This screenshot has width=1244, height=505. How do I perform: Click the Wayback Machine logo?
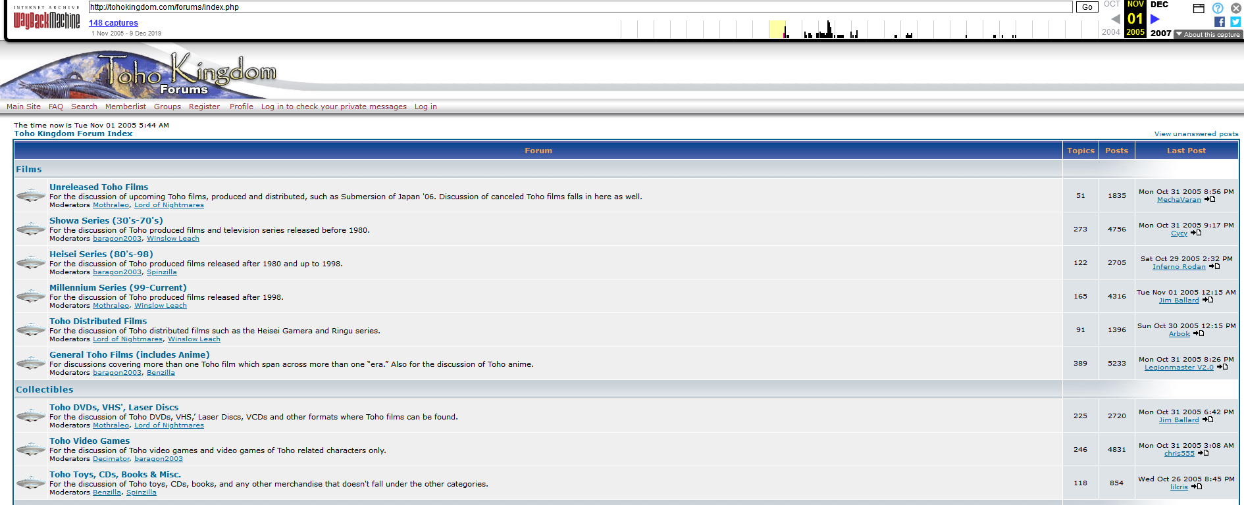(47, 18)
